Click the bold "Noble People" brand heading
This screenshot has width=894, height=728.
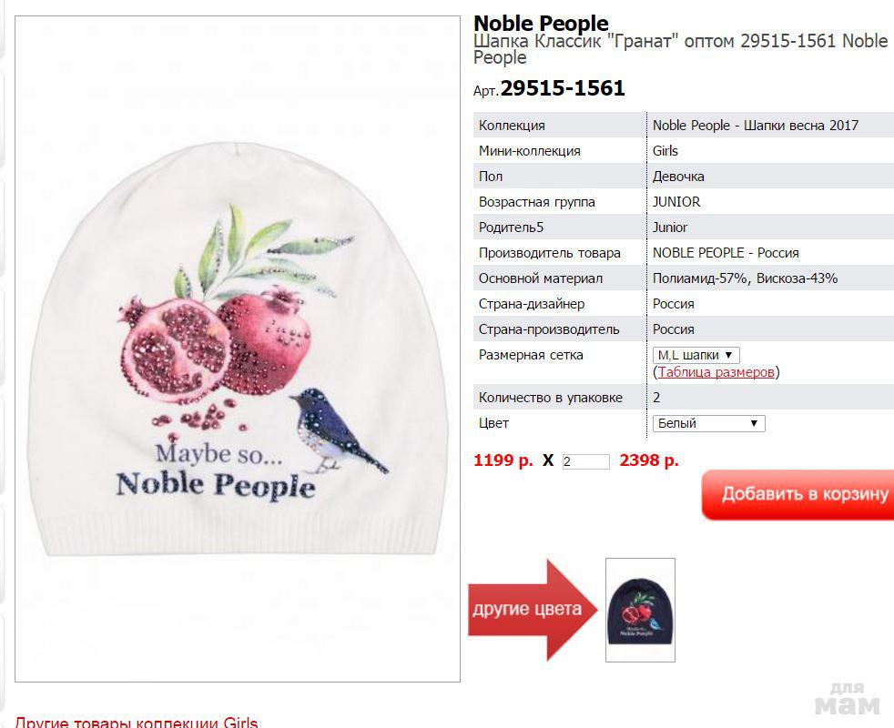point(541,24)
